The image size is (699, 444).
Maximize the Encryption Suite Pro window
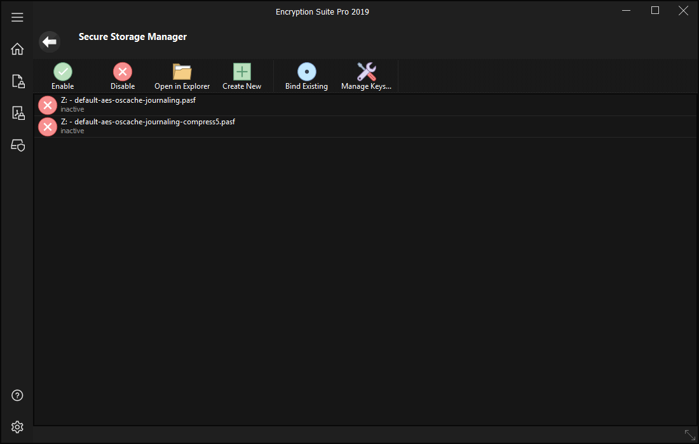coord(655,11)
